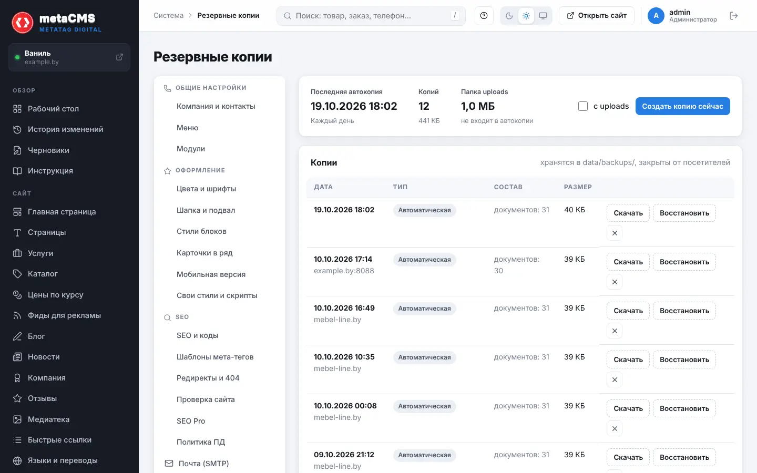The height and width of the screenshot is (473, 757).
Task: Download the 19.10.2026 18:02 backup
Action: coord(628,213)
